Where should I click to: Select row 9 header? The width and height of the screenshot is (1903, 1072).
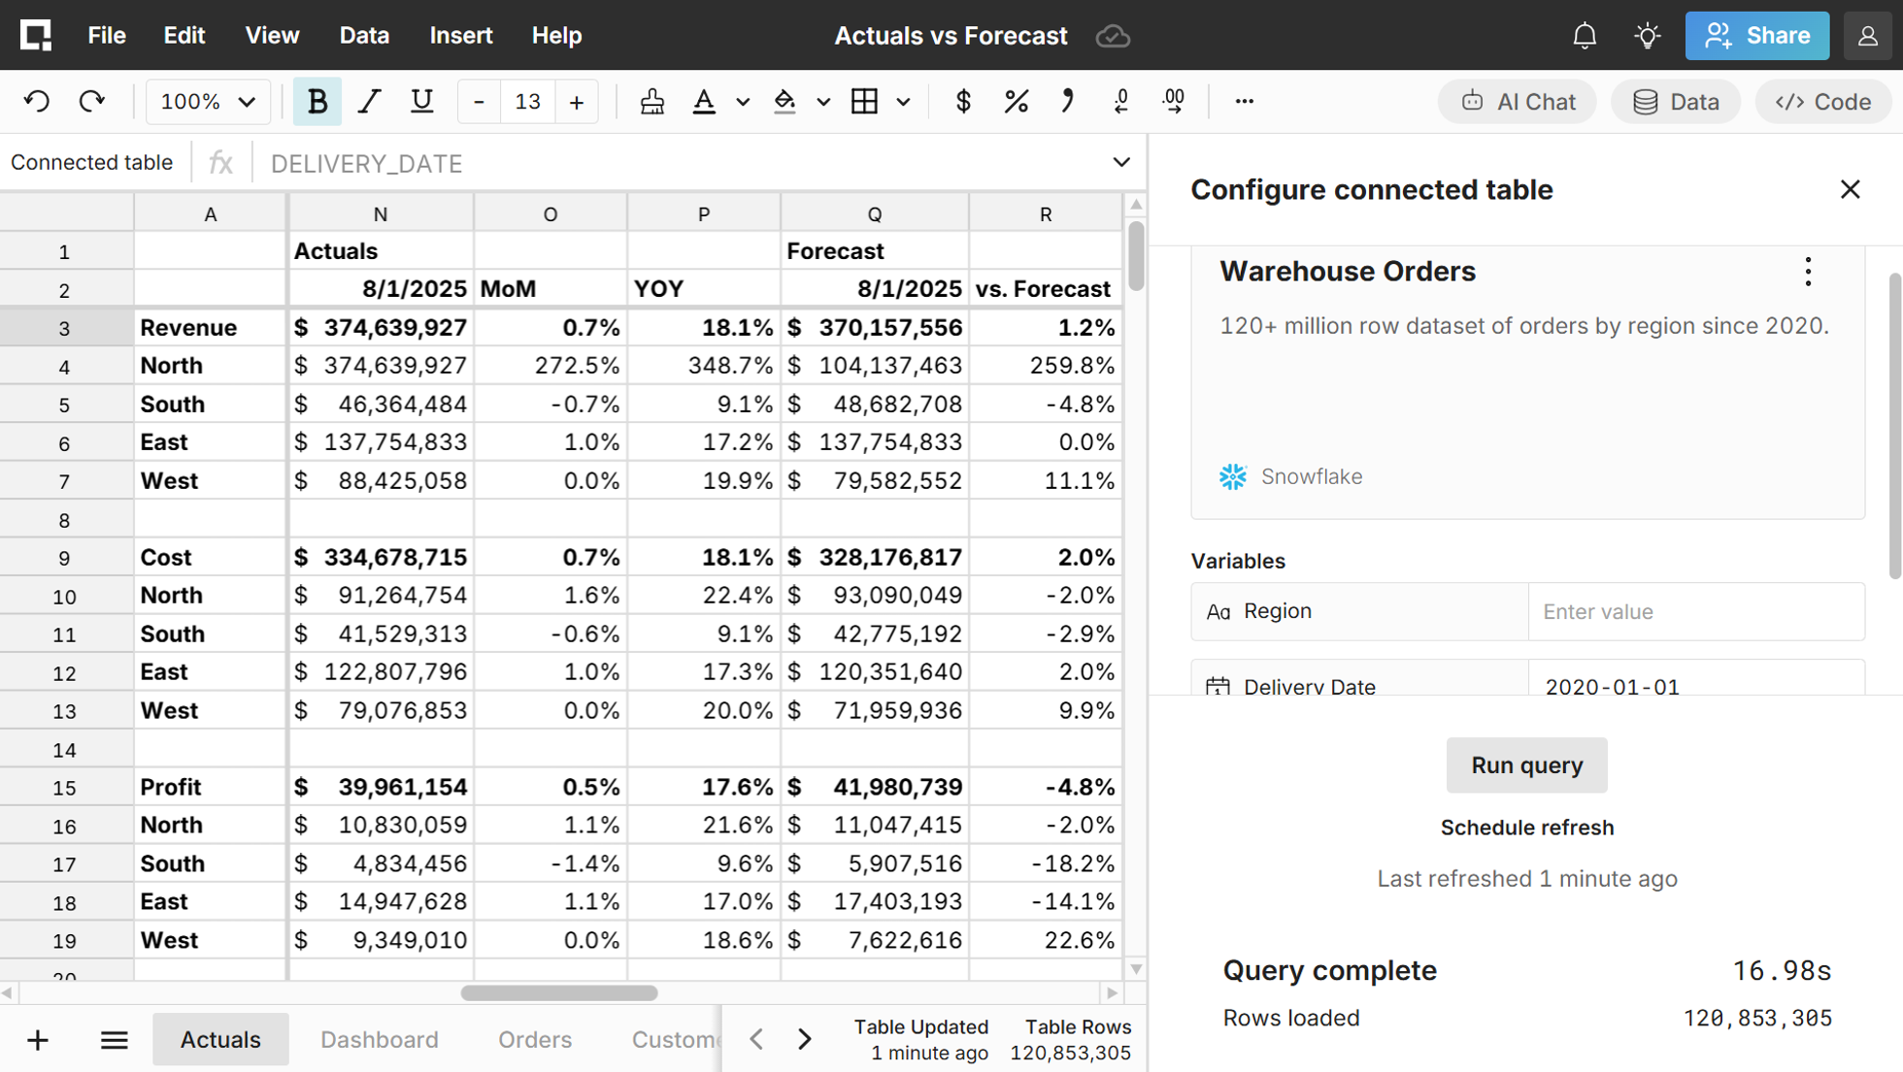pos(64,558)
